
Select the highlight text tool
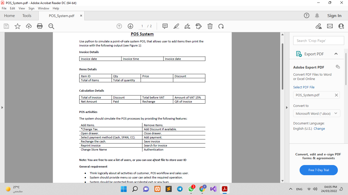coord(176,26)
